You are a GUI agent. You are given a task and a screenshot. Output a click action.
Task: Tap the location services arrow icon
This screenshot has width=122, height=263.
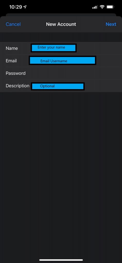tap(25, 7)
